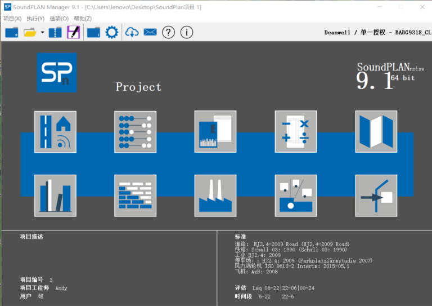
Task: Click the edit project info pencil icon
Action: tap(74, 32)
